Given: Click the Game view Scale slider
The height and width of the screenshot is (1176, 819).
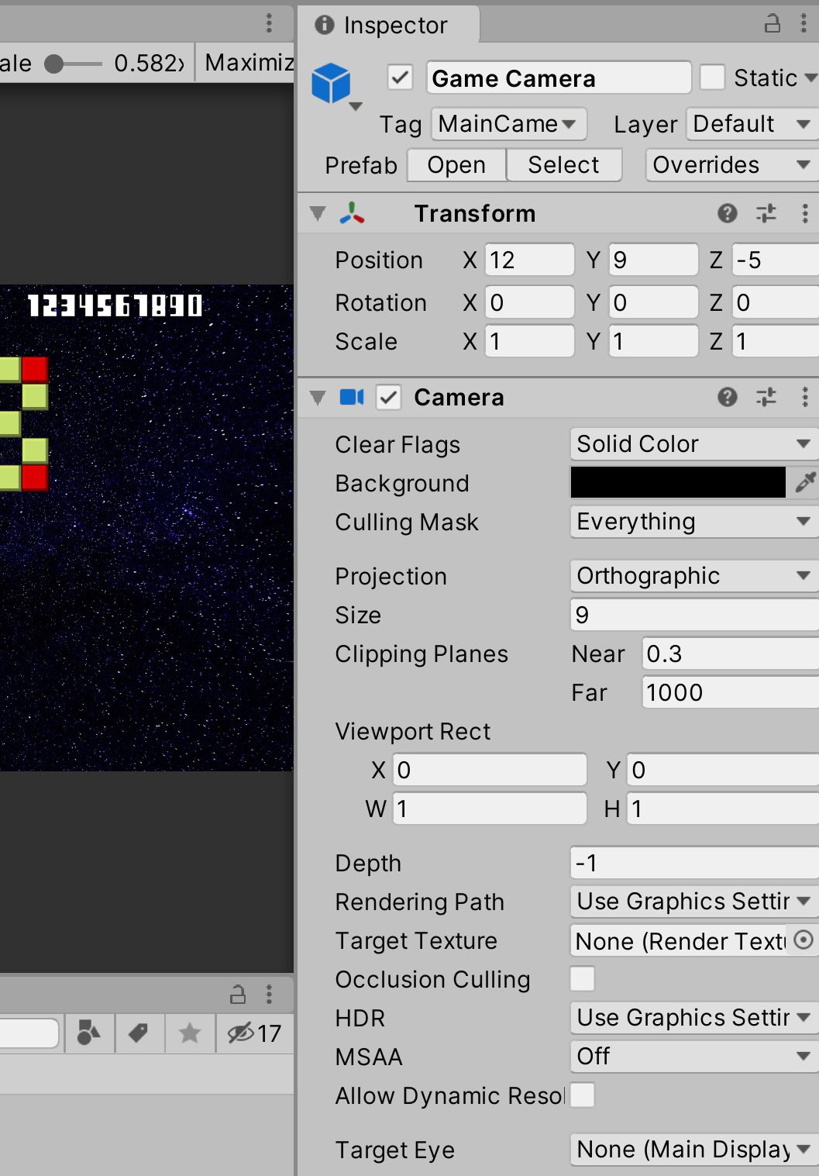Looking at the screenshot, I should tap(73, 64).
